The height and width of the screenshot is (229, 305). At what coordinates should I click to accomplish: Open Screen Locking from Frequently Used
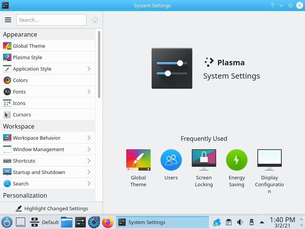(x=204, y=168)
